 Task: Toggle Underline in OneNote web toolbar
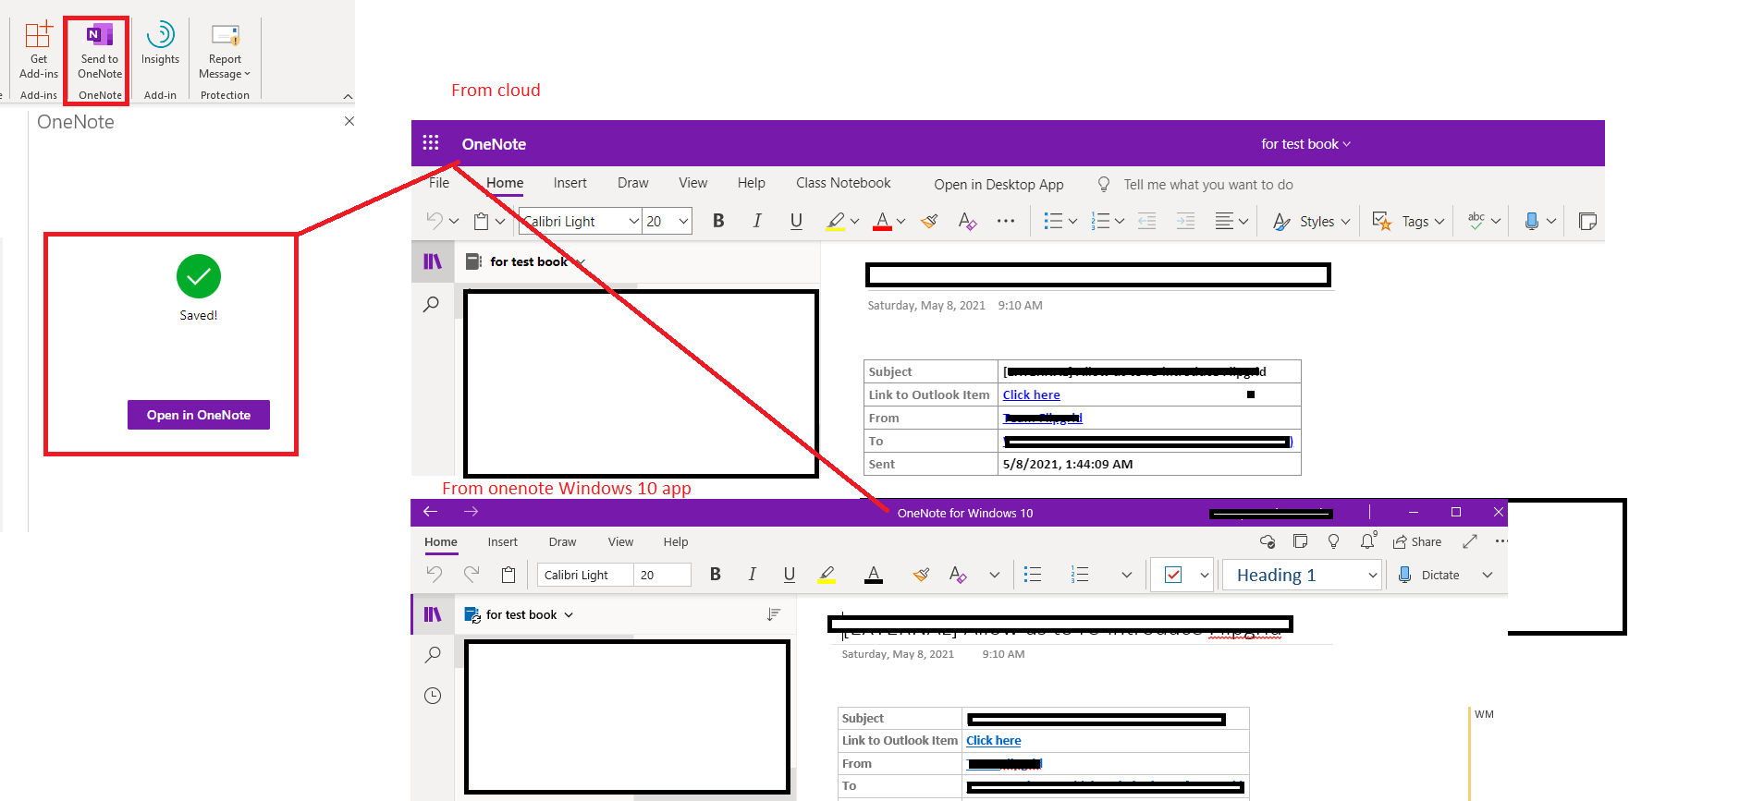[x=796, y=221]
